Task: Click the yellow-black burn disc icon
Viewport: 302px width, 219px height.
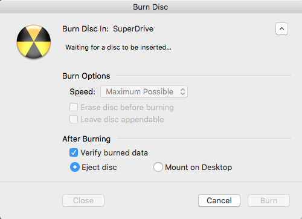Action: 34,42
